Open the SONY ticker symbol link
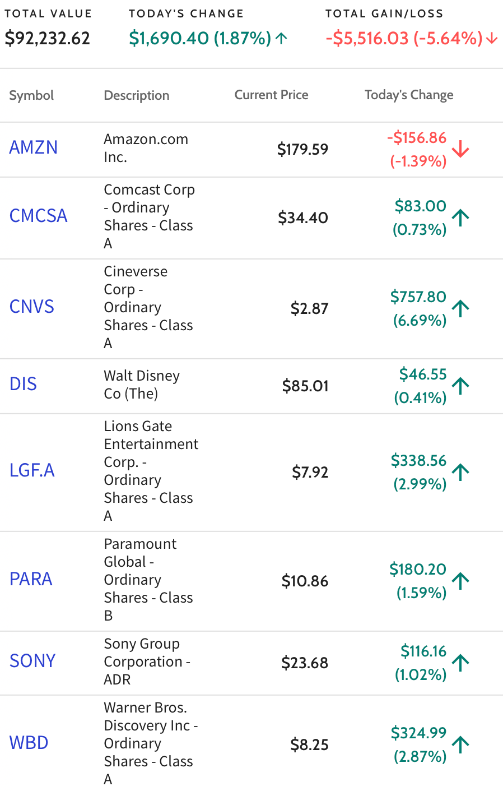 [x=32, y=661]
